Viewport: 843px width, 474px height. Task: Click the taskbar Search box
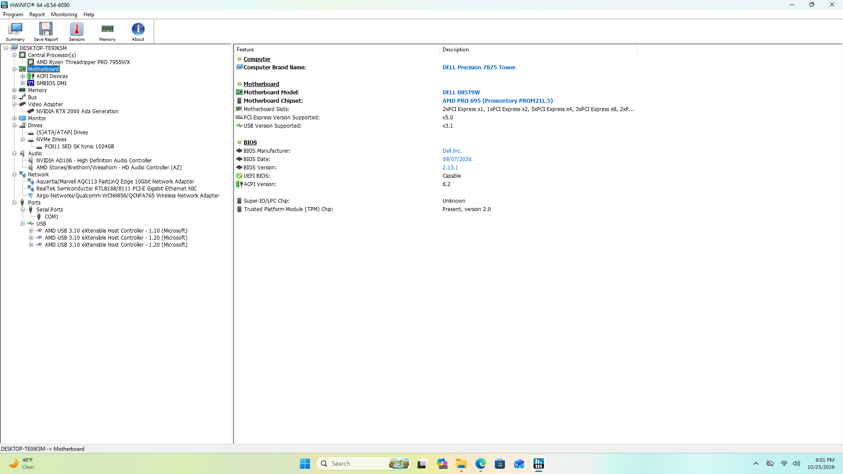point(364,463)
